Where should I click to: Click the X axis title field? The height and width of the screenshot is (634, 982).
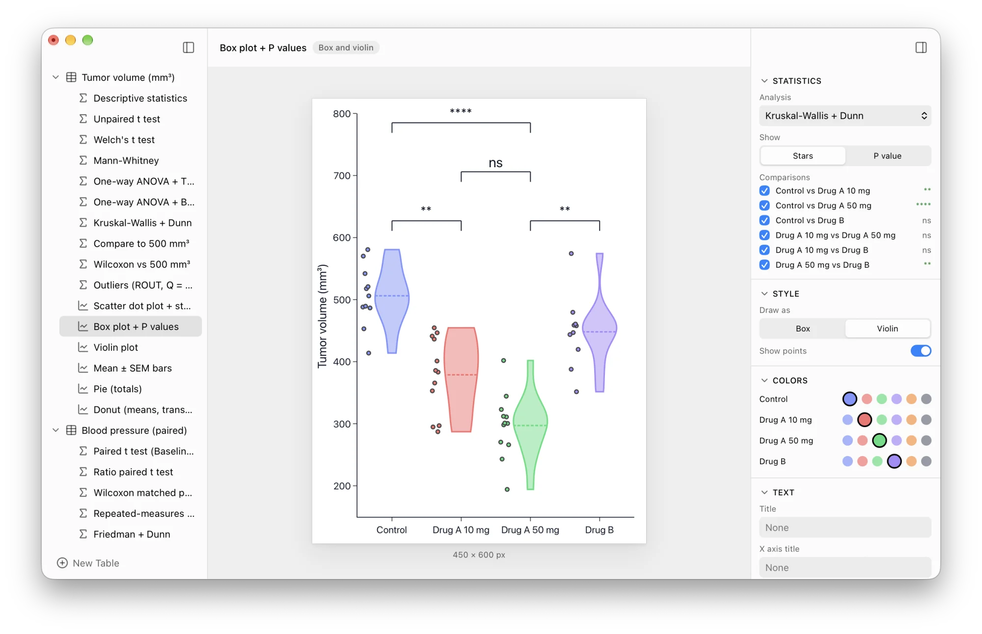coord(845,568)
